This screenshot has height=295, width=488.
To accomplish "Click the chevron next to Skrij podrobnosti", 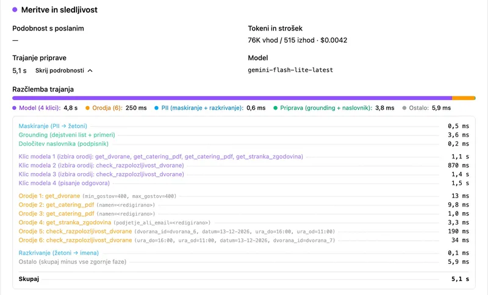I will click(90, 71).
